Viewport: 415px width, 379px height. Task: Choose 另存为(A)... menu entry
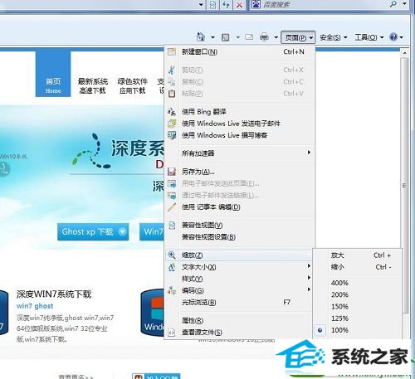pos(240,172)
